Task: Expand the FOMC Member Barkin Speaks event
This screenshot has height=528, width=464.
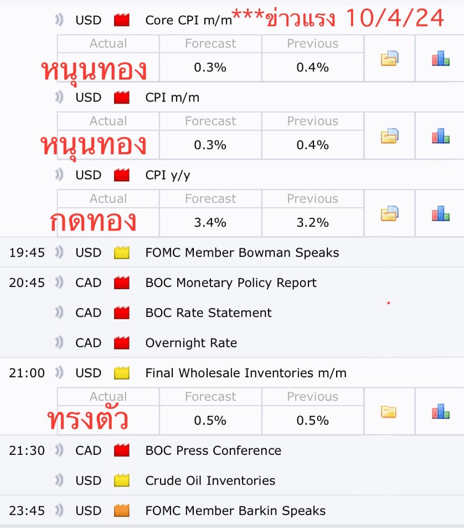Action: (x=235, y=511)
